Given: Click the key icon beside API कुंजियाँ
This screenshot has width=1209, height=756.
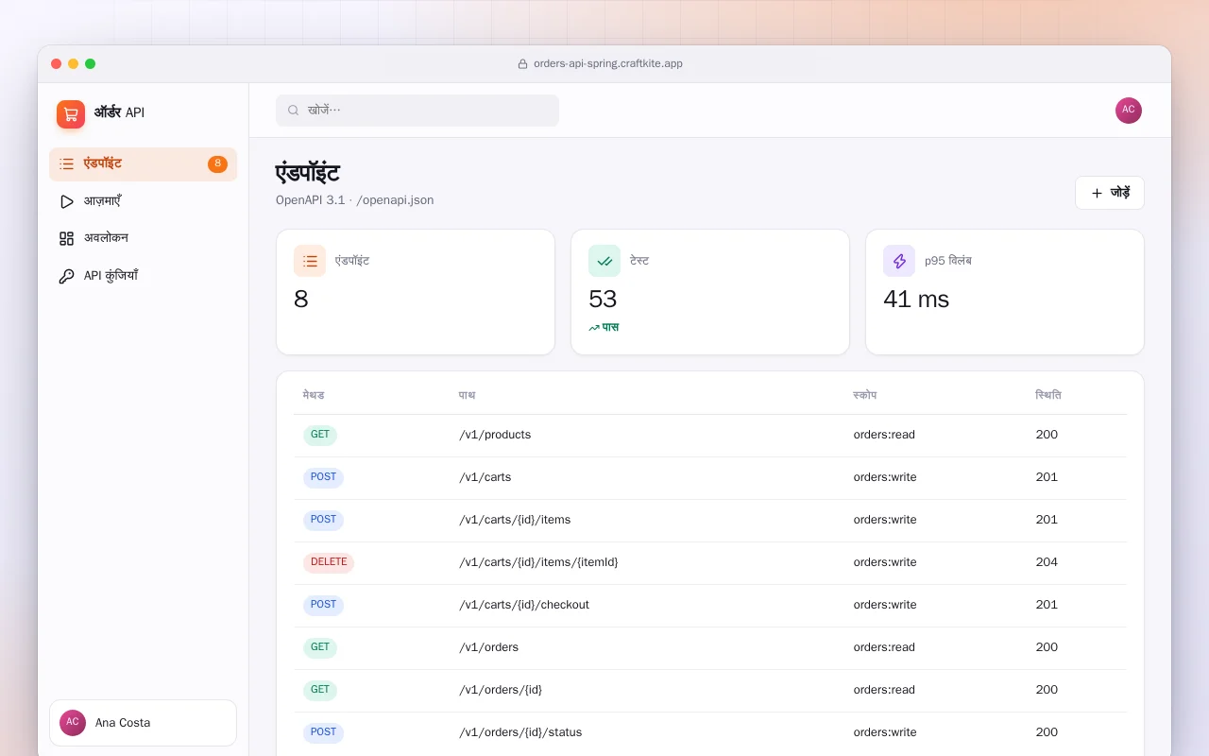Looking at the screenshot, I should tap(66, 277).
